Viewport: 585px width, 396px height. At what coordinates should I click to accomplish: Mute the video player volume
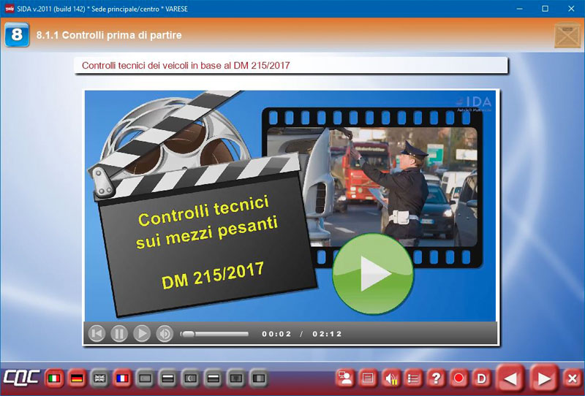point(165,334)
